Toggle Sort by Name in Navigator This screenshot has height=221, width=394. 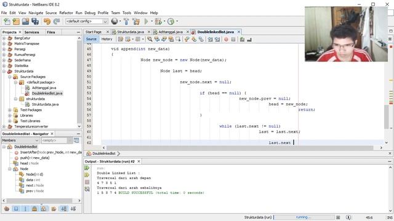[64, 209]
